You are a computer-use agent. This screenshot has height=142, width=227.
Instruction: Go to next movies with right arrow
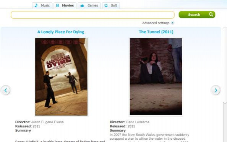(x=216, y=90)
